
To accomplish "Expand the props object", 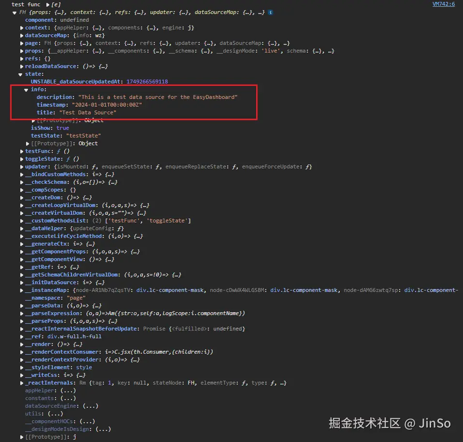I will click(x=21, y=51).
